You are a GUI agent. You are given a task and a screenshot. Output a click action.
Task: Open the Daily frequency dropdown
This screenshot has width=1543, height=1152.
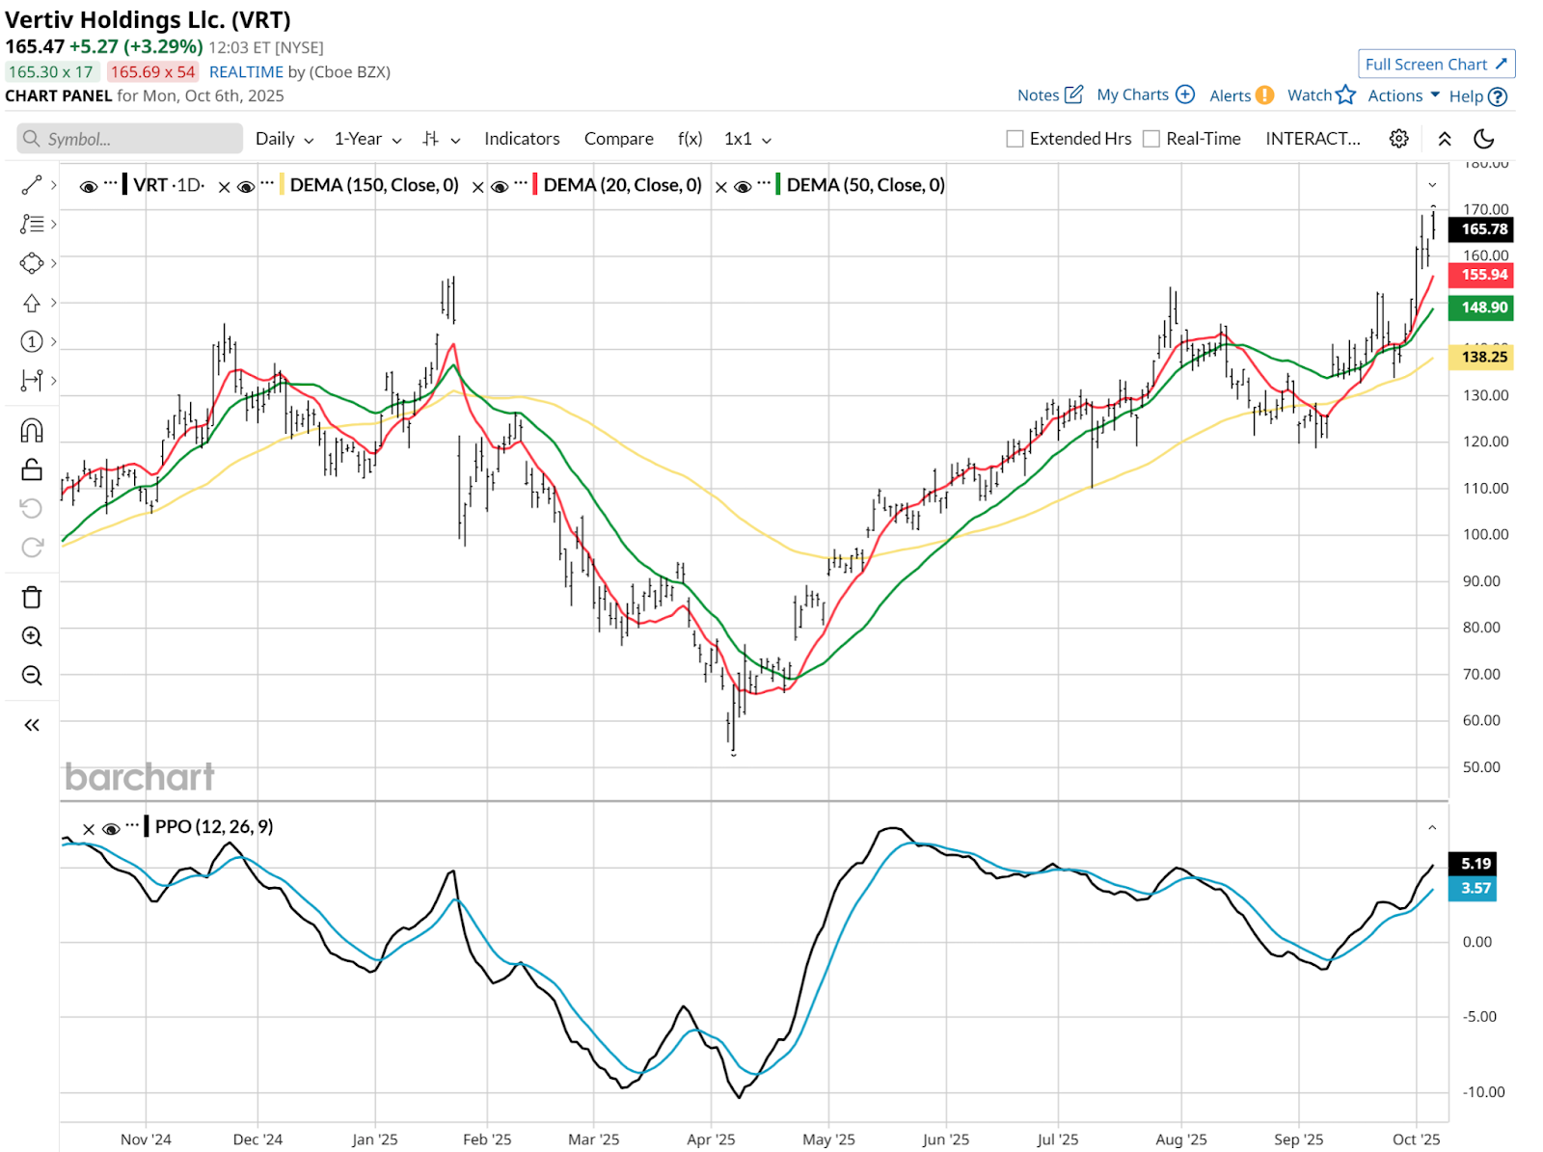tap(284, 139)
